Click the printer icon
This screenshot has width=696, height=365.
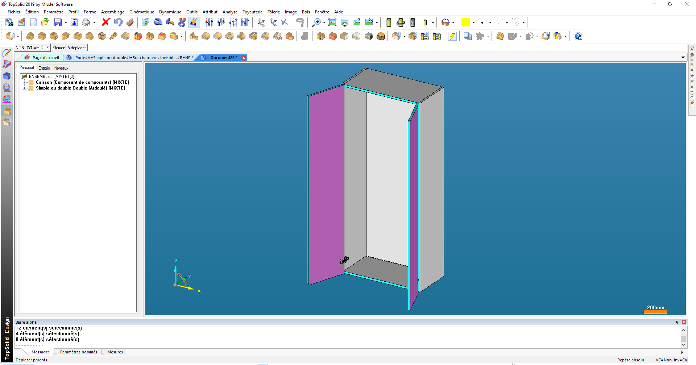(86, 22)
